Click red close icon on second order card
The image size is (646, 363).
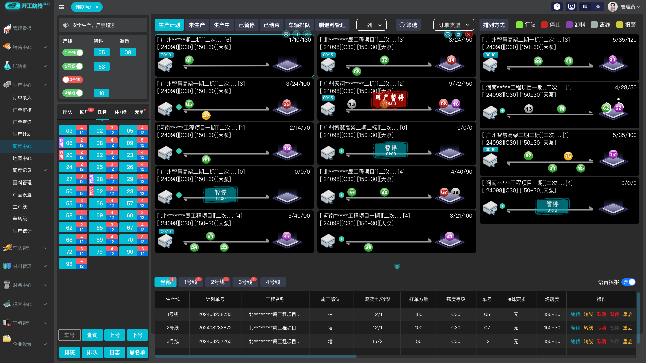pyautogui.click(x=469, y=34)
